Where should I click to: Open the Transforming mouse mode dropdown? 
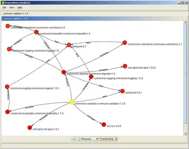click(108, 139)
